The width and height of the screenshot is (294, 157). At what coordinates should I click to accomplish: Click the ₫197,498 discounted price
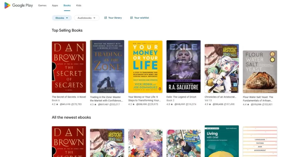pyautogui.click(x=229, y=104)
